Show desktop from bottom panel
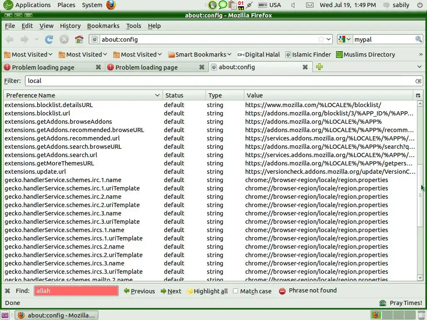427x320 pixels. (x=5, y=315)
